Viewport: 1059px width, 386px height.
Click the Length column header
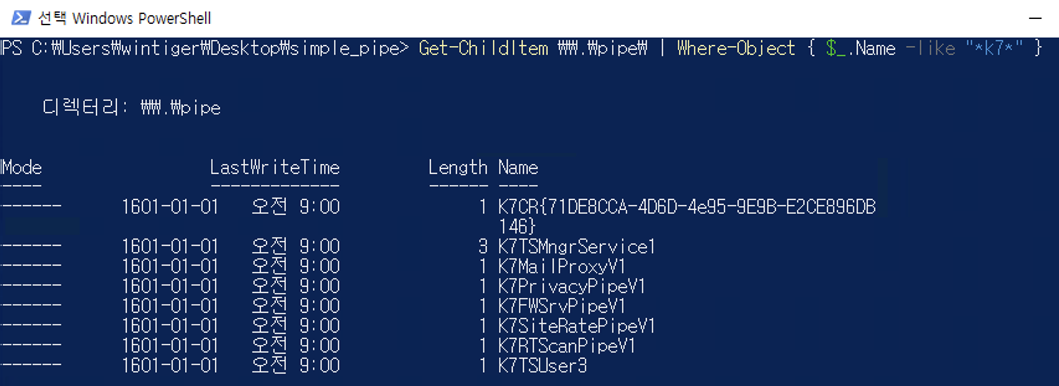457,168
